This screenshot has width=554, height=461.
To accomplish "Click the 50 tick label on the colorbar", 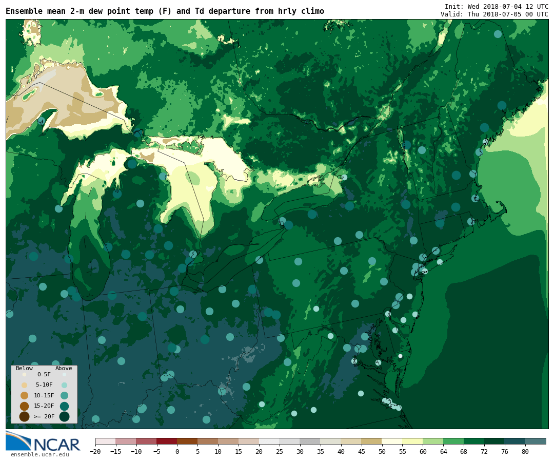I will [x=382, y=451].
